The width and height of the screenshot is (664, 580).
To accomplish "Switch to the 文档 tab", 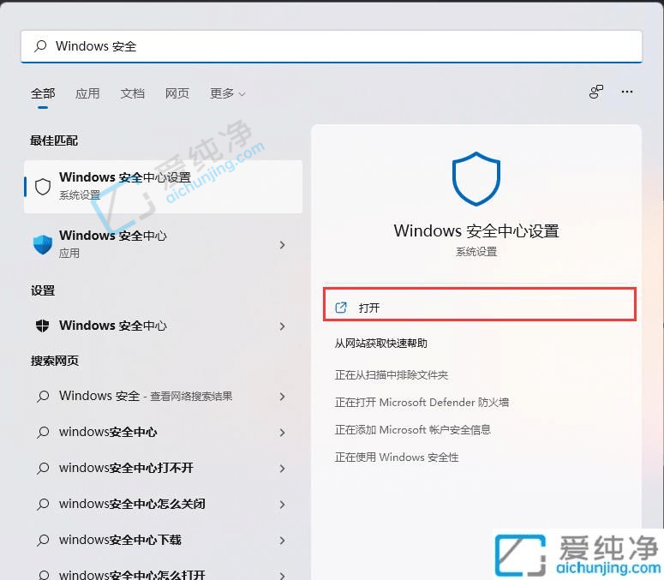I will tap(133, 93).
